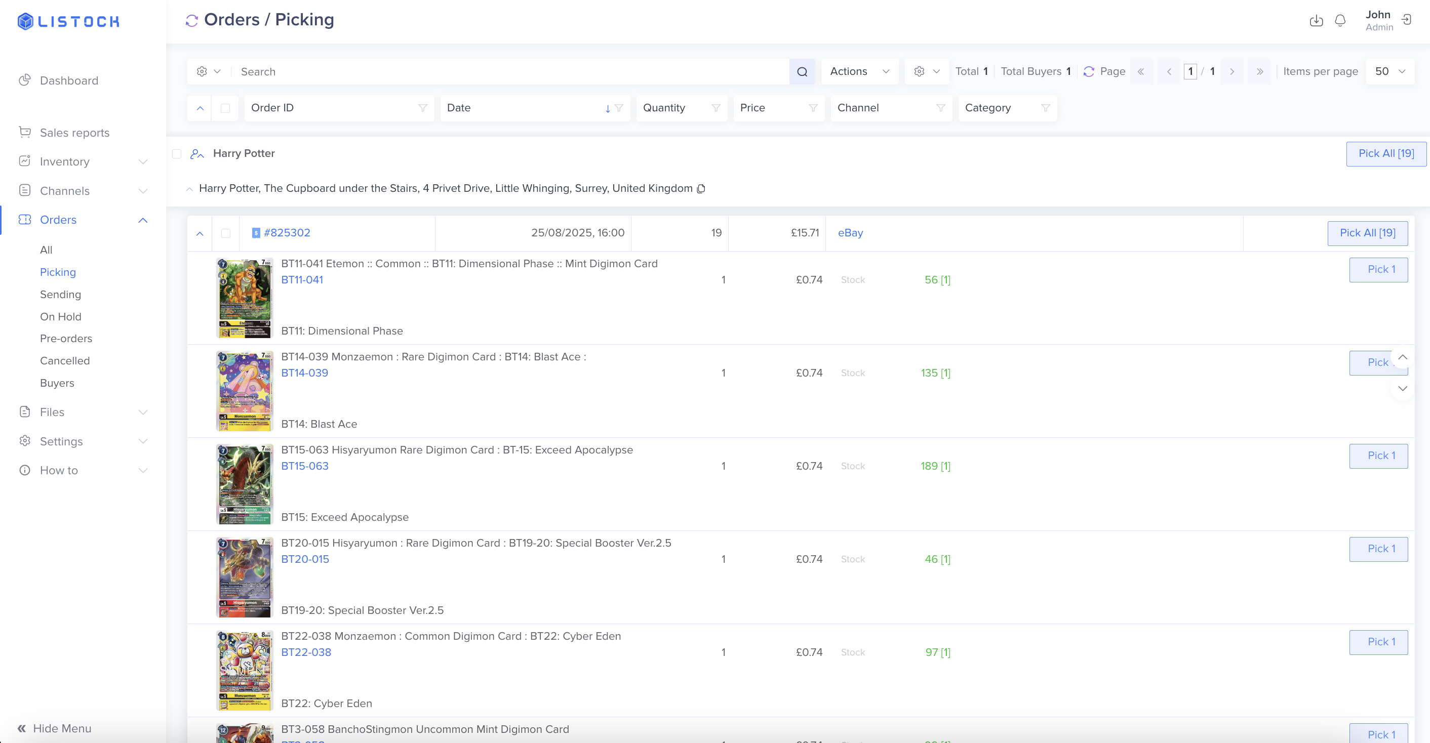Open the Order ID filter funnel
1430x743 pixels.
pyautogui.click(x=422, y=108)
